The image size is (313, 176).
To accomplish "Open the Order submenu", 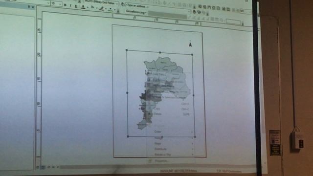I will (171, 132).
